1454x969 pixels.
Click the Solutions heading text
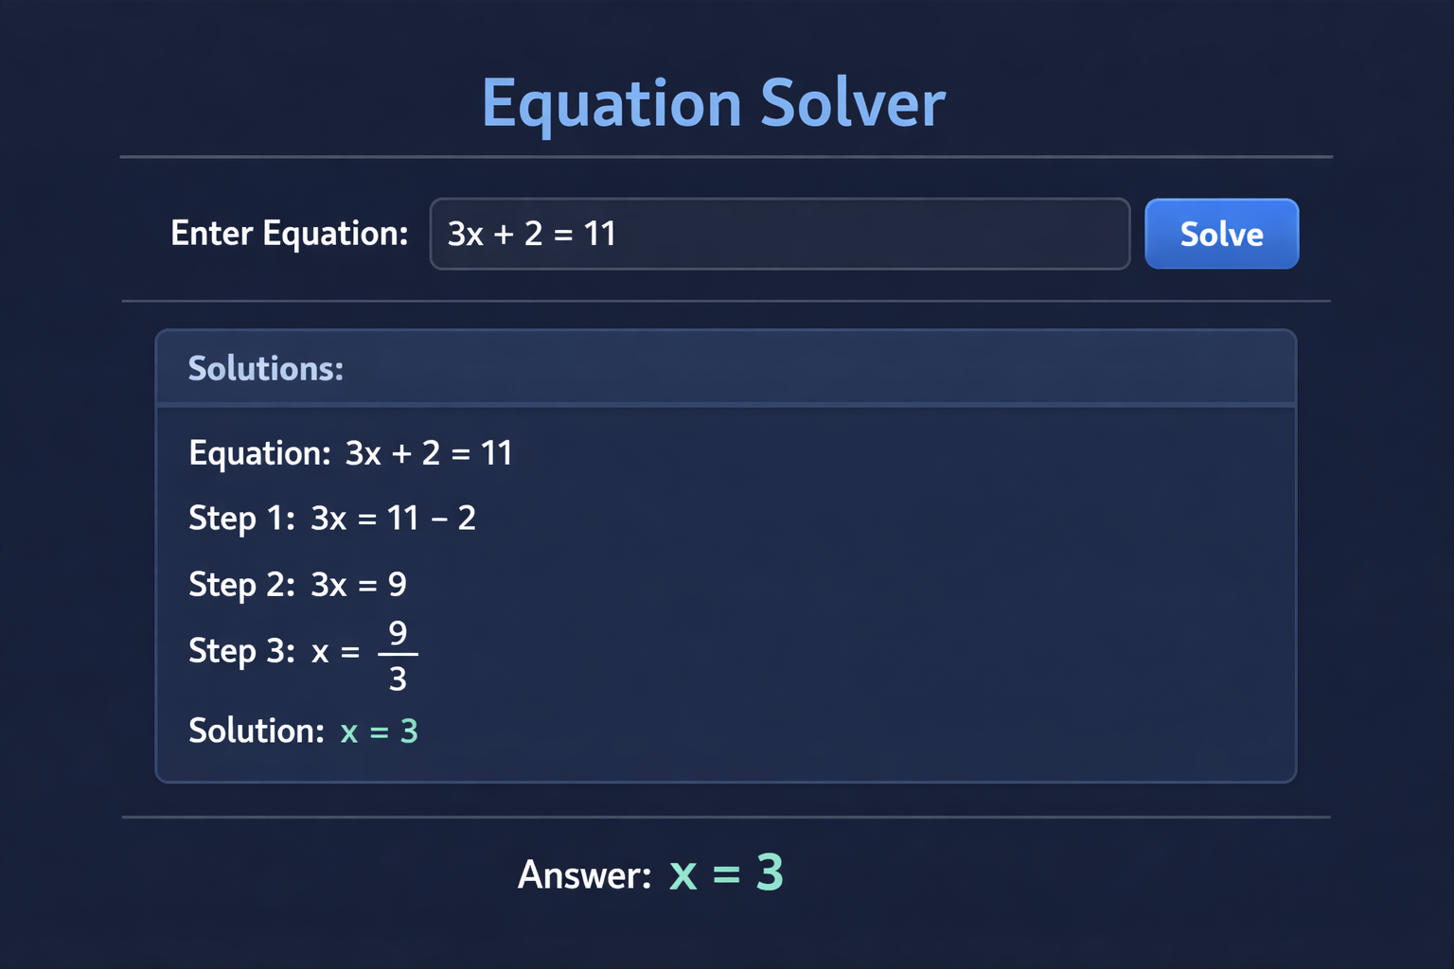[x=265, y=367]
